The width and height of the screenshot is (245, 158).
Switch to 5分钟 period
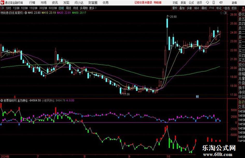[x=24, y=8]
